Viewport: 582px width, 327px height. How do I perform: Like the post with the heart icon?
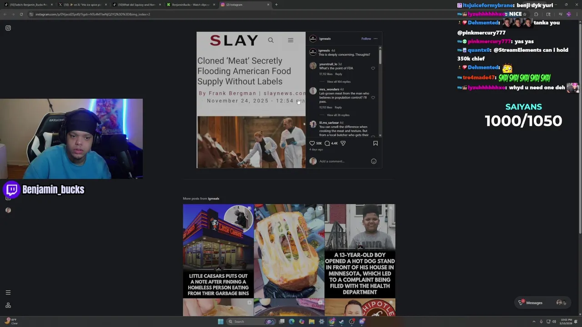[312, 143]
